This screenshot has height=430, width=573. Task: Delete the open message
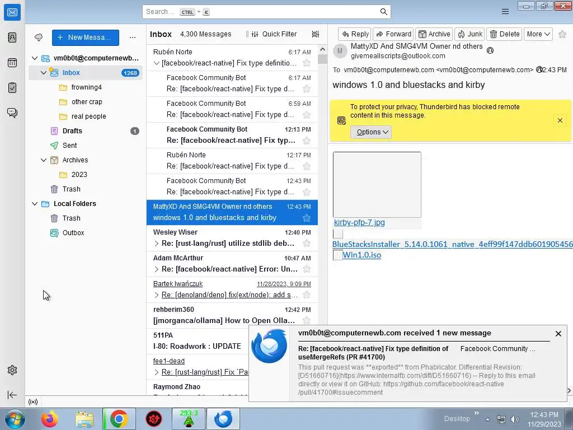pos(505,34)
